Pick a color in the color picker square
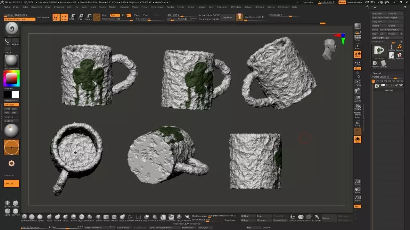Screen dimensions: 410x230 click(12, 78)
